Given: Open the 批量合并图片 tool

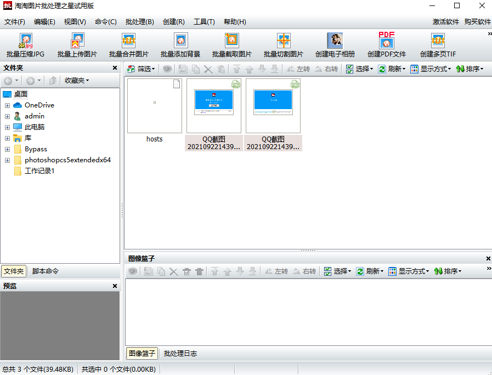Looking at the screenshot, I should click(129, 45).
